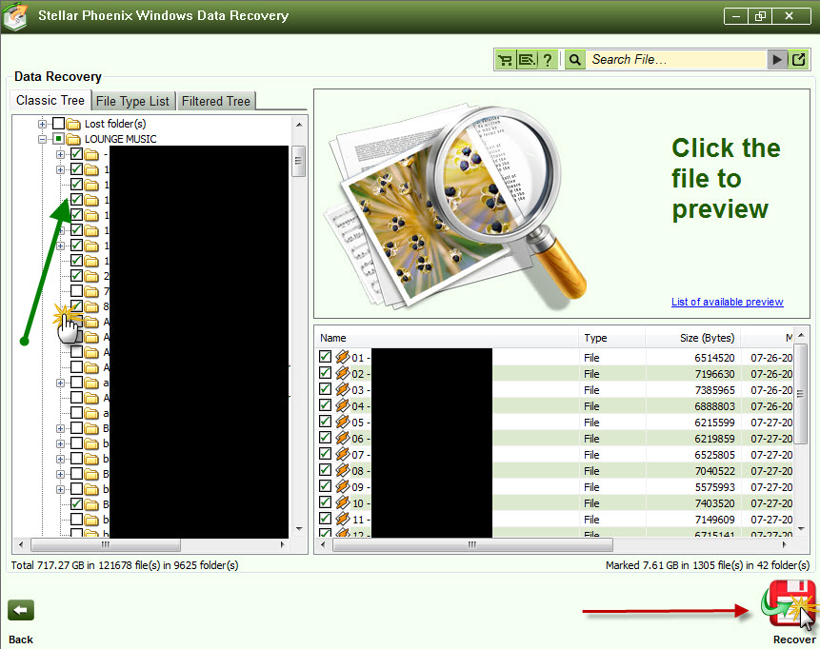The image size is (820, 649).
Task: Click the file icon for item 01
Action: click(x=343, y=357)
